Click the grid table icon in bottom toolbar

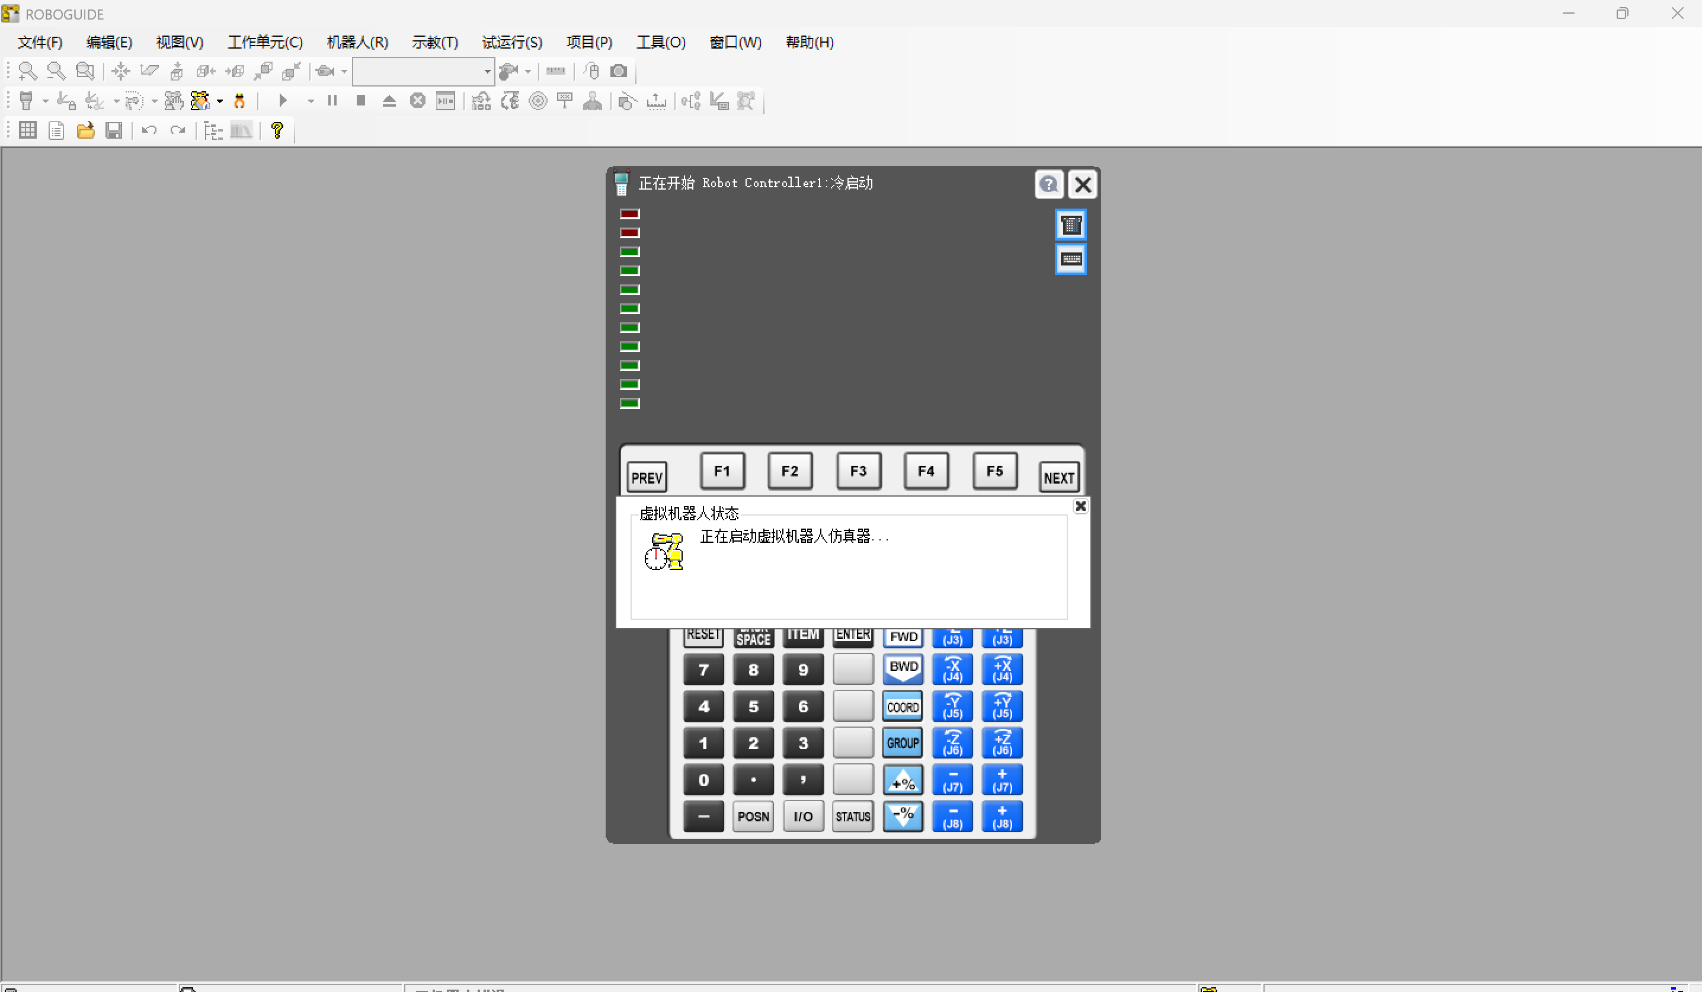[x=28, y=130]
